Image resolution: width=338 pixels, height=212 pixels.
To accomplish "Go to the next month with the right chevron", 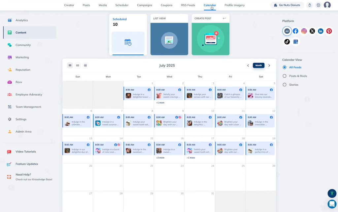I will [x=269, y=65].
